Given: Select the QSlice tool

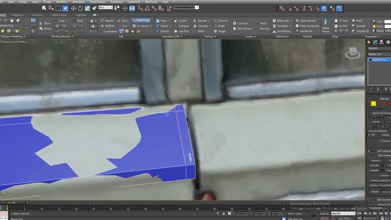Looking at the screenshot, I should point(123,21).
